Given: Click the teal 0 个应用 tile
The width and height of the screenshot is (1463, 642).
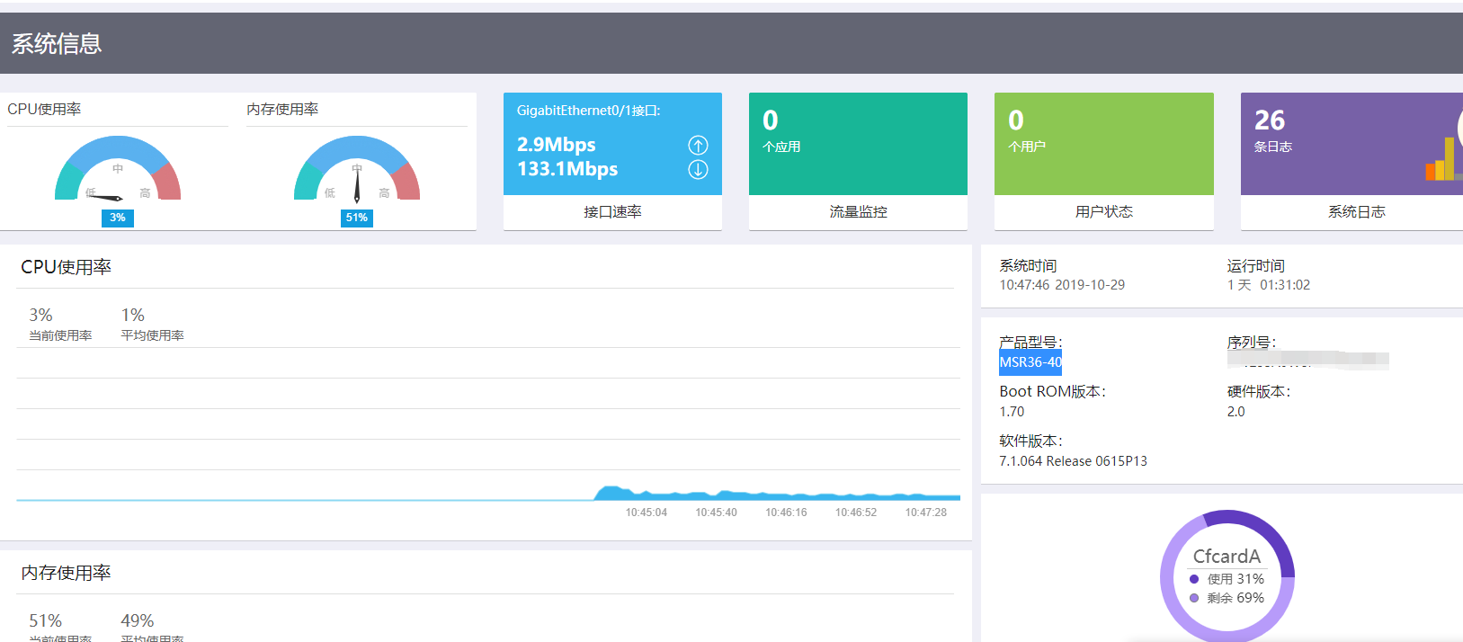Looking at the screenshot, I should coord(858,144).
